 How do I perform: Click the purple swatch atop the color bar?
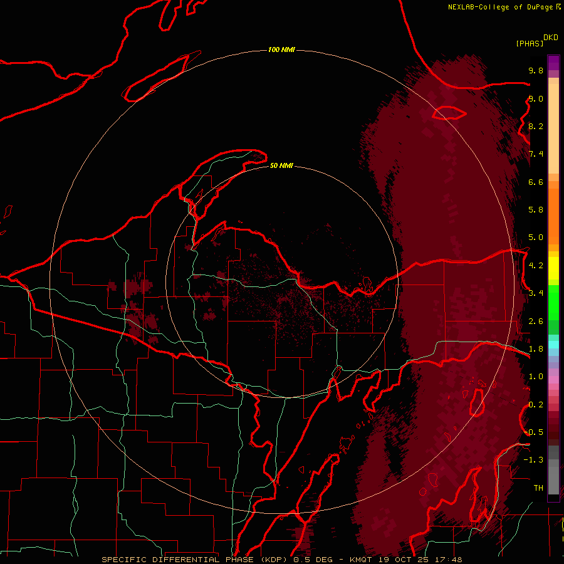[553, 63]
